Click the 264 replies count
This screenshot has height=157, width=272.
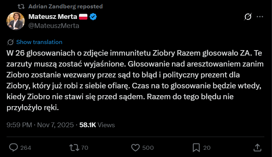25,148
